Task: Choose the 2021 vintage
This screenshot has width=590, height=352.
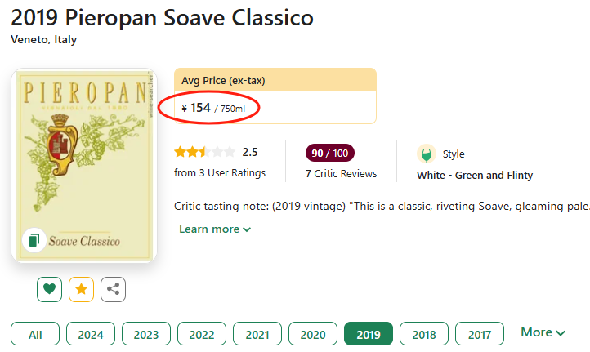Action: click(257, 334)
